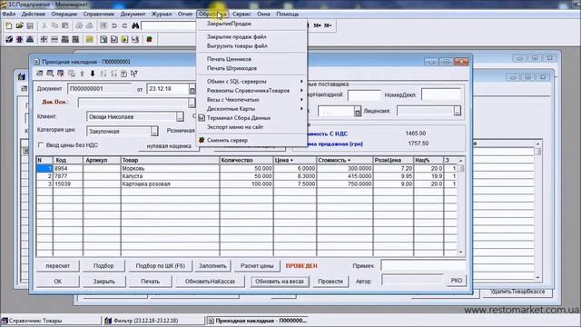Move row up with the up arrow icon
The width and height of the screenshot is (581, 327).
coord(82,74)
